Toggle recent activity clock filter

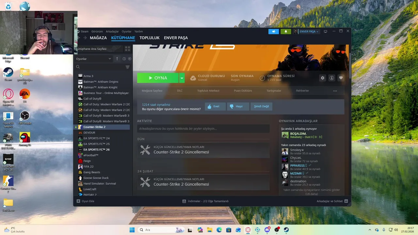click(x=124, y=59)
